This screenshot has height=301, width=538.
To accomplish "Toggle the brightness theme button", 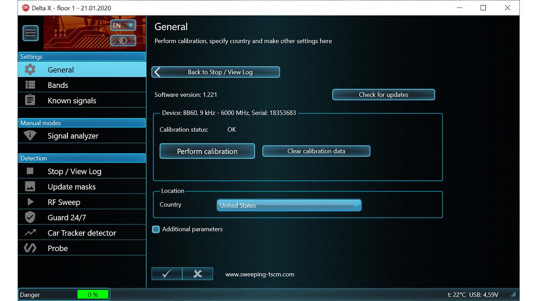I will click(x=123, y=40).
